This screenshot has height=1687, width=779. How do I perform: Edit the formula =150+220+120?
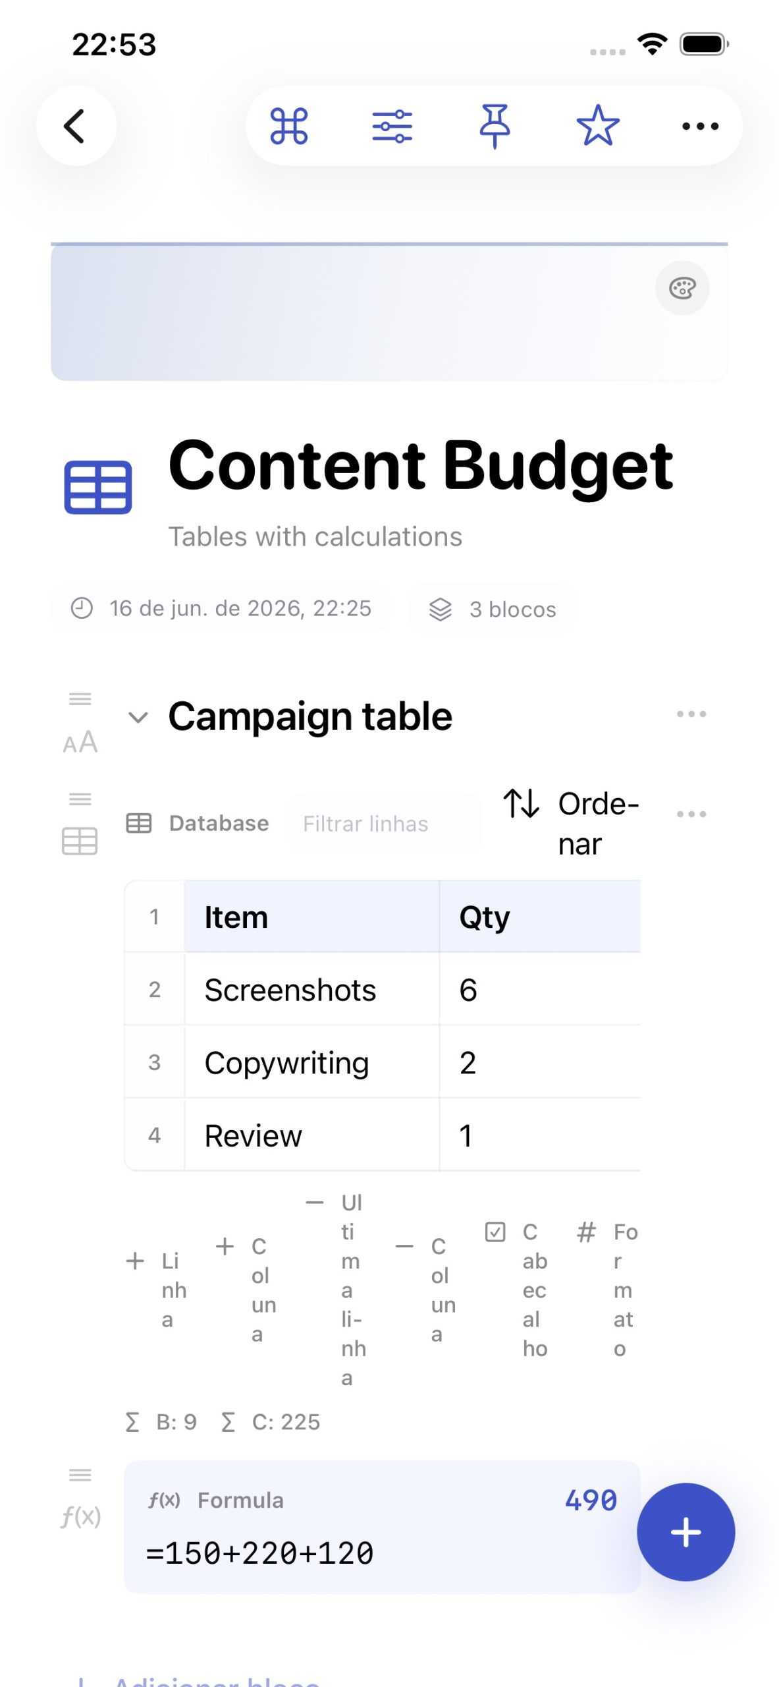click(259, 1553)
